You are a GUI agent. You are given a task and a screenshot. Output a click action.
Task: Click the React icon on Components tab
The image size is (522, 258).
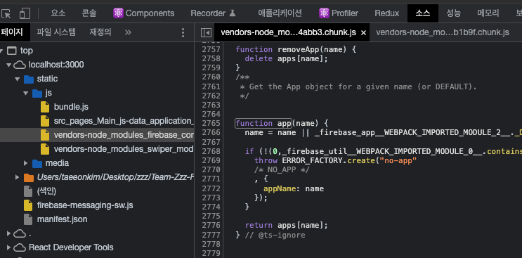pos(118,13)
